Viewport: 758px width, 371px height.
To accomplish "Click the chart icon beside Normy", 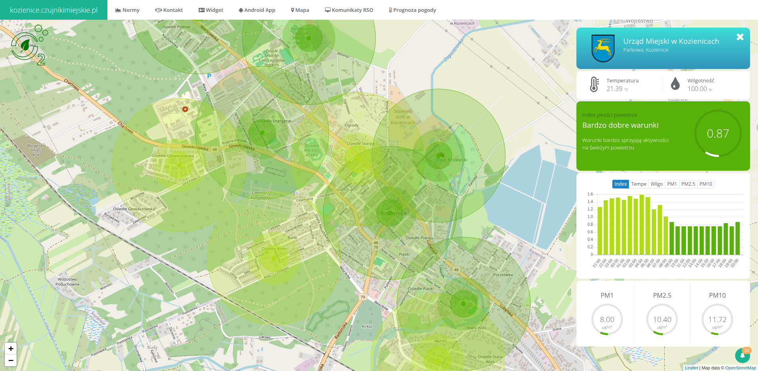I will click(118, 10).
